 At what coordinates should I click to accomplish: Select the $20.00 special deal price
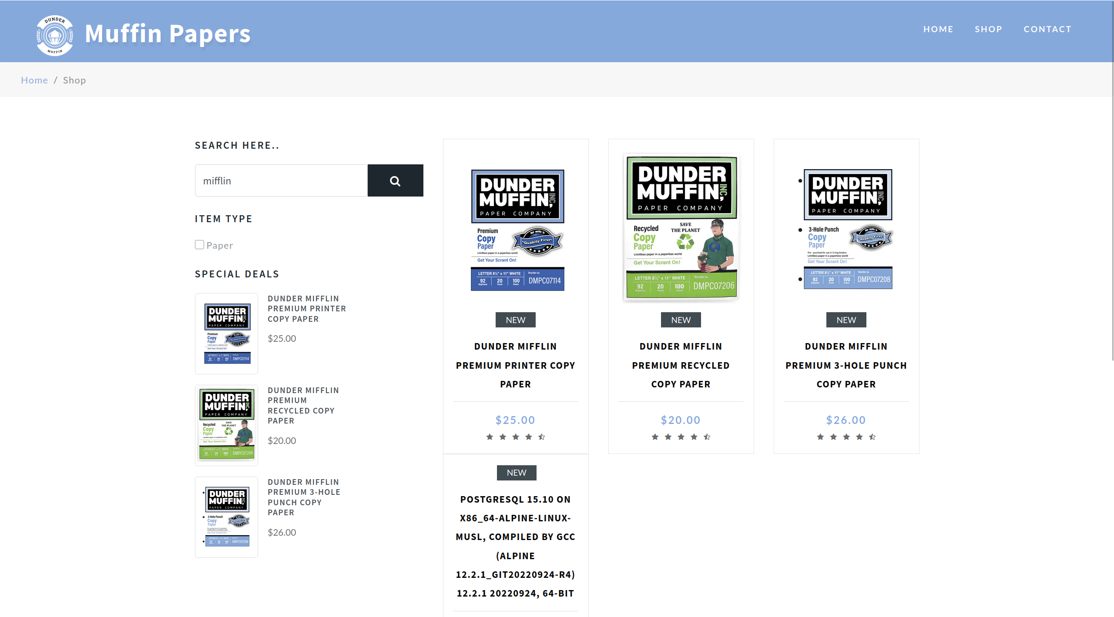(x=282, y=440)
